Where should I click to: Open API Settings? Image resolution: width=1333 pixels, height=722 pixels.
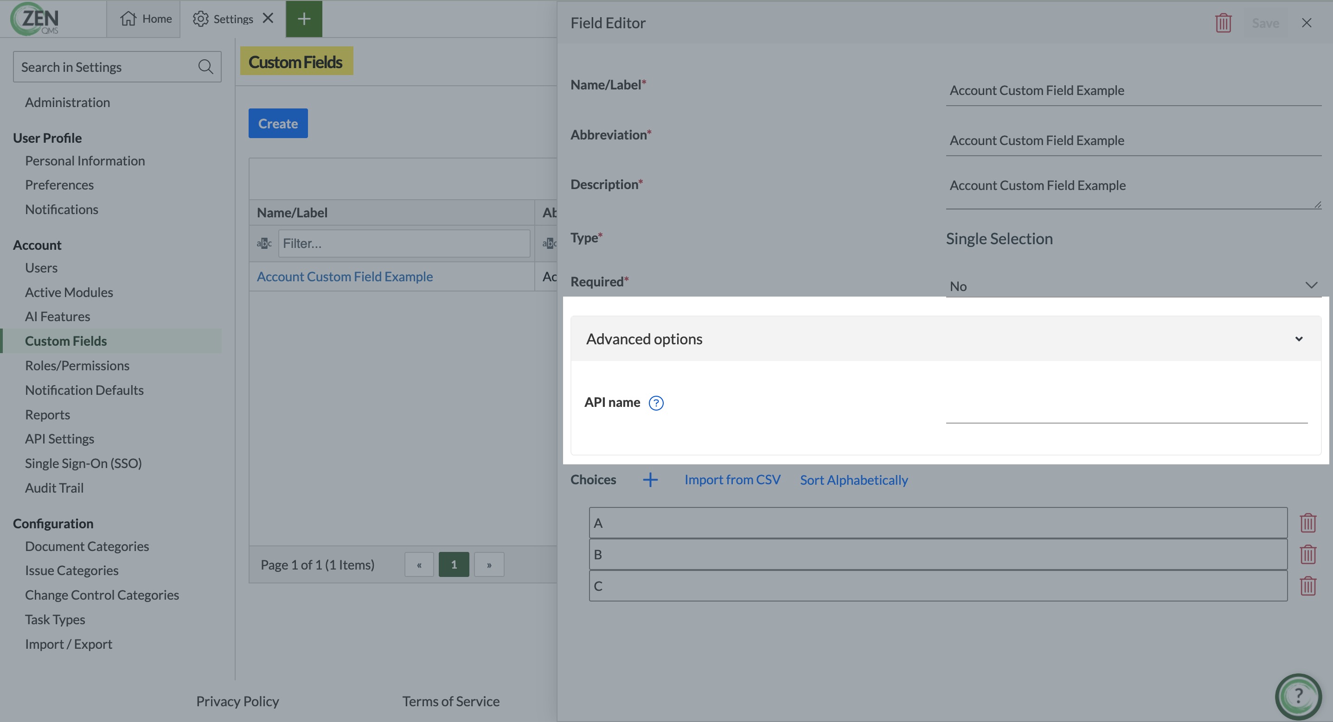(59, 438)
